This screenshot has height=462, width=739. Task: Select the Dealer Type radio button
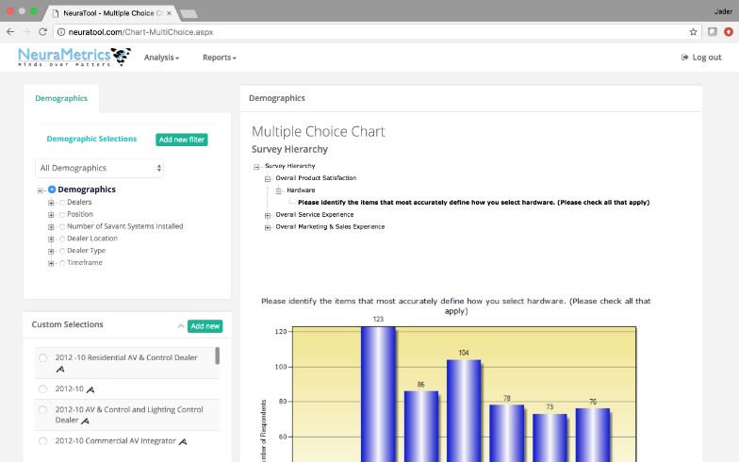click(62, 251)
